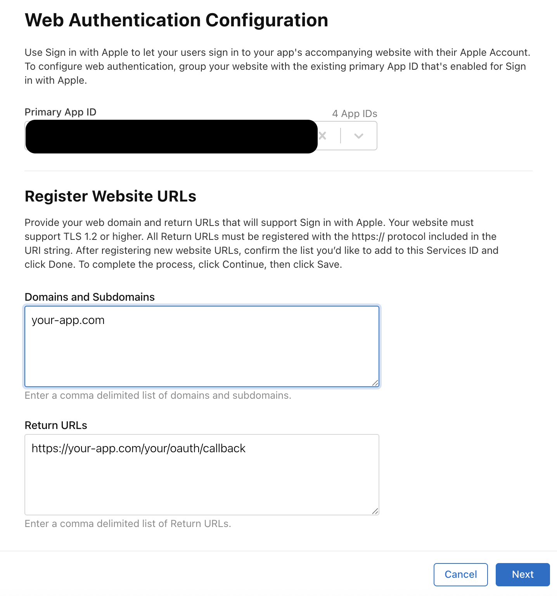The height and width of the screenshot is (596, 557).
Task: Click the oauth callback URL text
Action: click(139, 448)
